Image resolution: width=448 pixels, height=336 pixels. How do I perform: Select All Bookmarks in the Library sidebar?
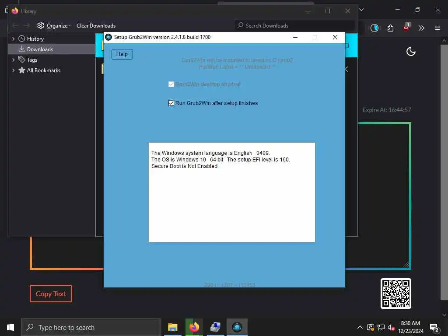coord(43,70)
